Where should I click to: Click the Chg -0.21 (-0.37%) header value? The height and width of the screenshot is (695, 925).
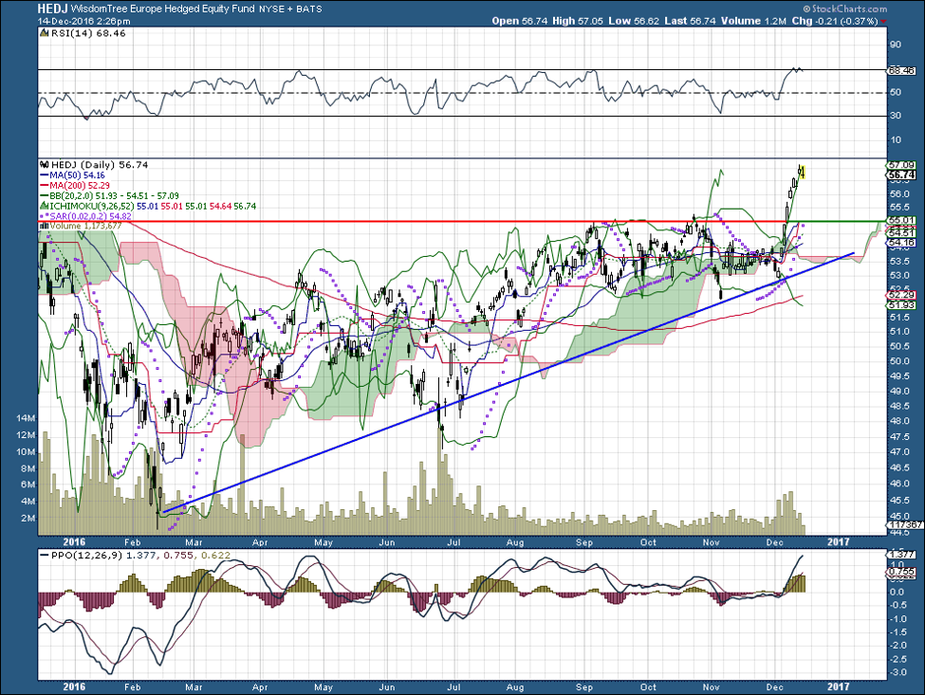pos(835,21)
